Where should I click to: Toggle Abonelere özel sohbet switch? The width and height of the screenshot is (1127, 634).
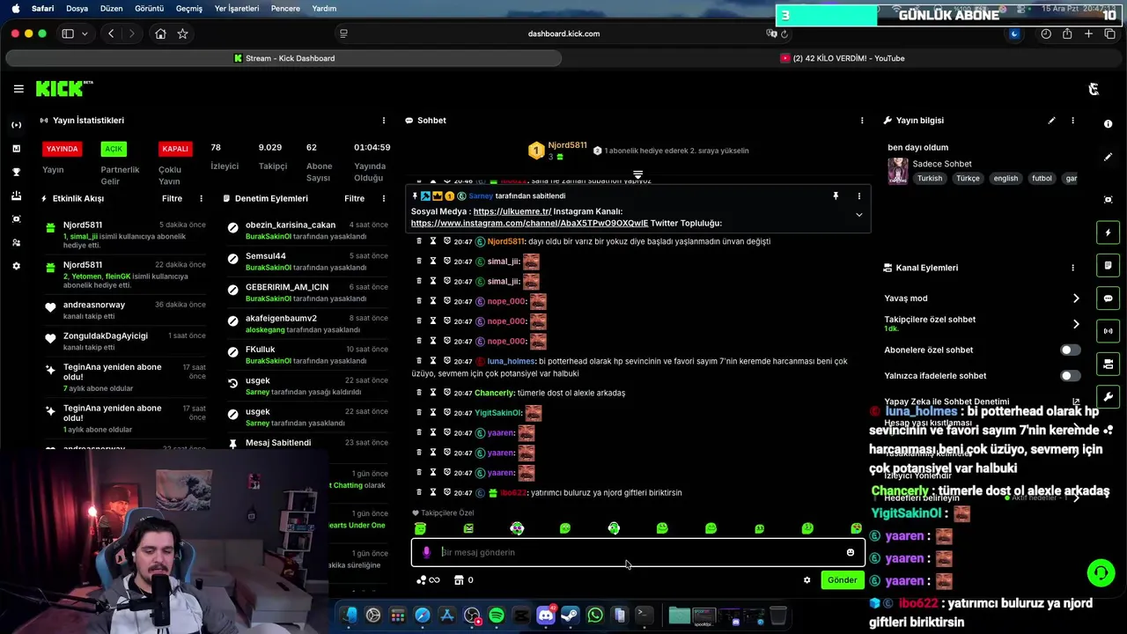point(1070,350)
